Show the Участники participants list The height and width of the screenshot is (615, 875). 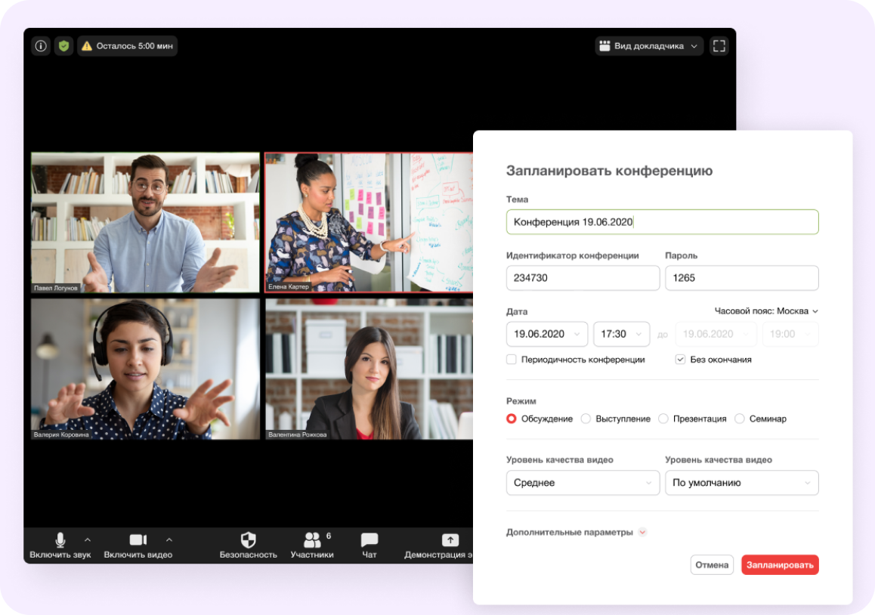click(x=312, y=545)
